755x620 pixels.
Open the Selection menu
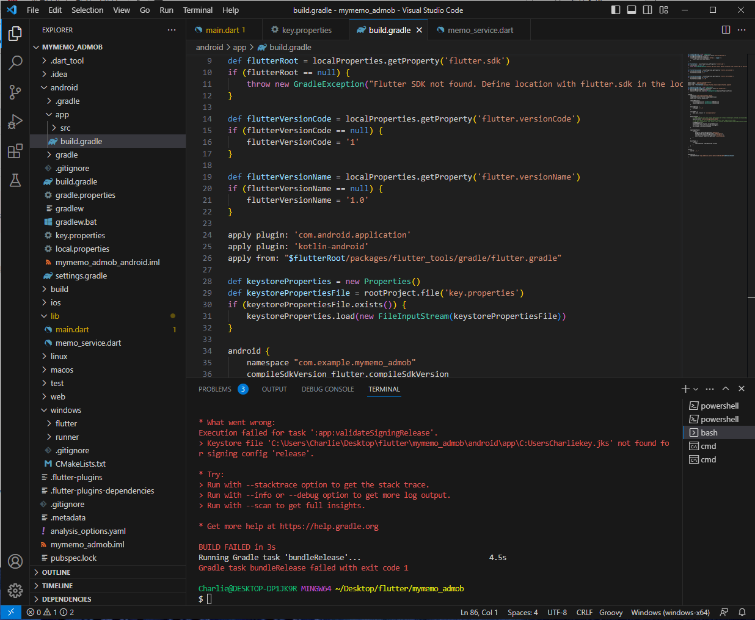pyautogui.click(x=87, y=10)
